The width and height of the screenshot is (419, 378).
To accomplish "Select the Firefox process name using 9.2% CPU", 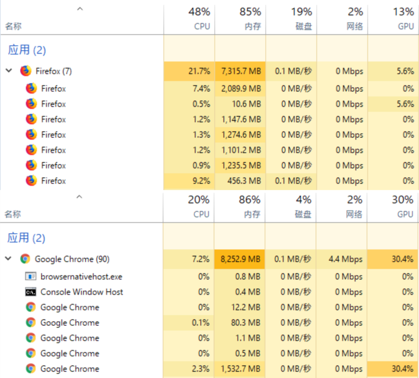I will click(x=53, y=181).
